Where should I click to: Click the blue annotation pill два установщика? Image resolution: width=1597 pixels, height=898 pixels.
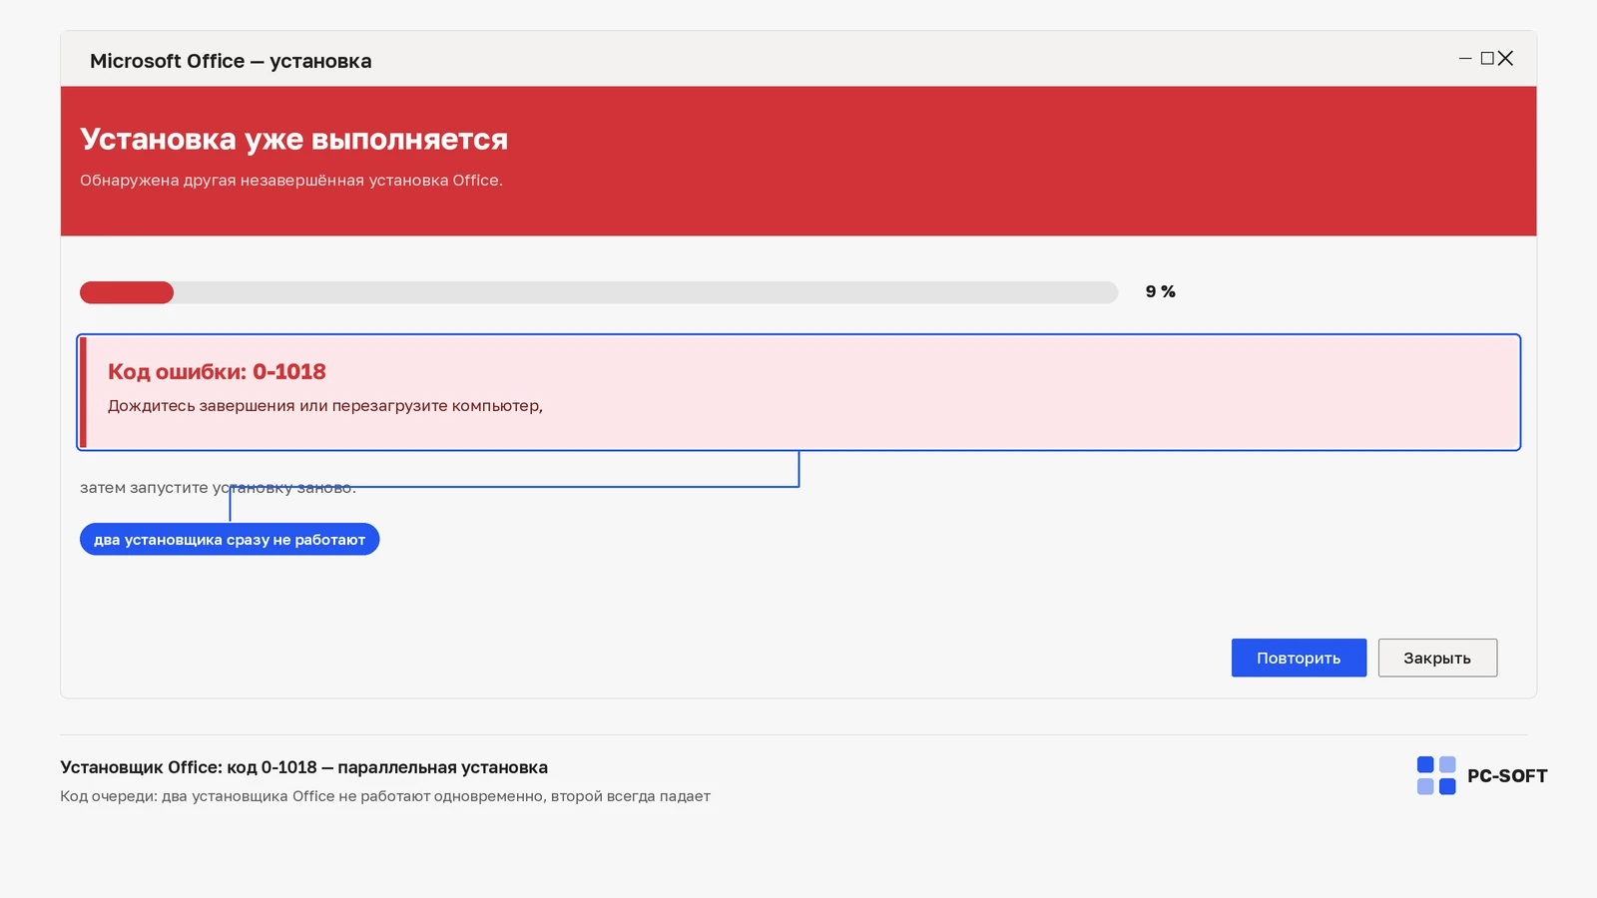(x=230, y=539)
